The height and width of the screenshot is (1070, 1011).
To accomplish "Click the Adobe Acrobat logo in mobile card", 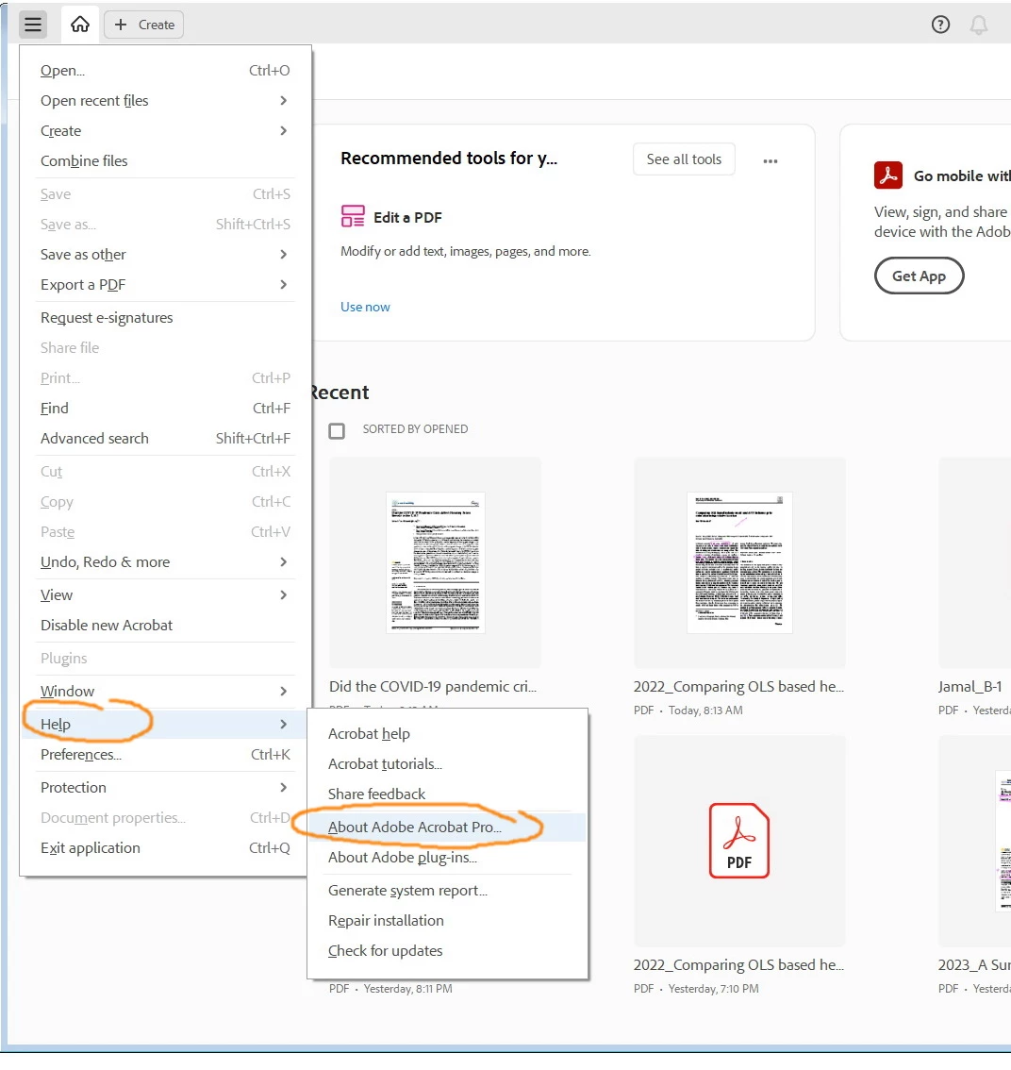I will (888, 176).
